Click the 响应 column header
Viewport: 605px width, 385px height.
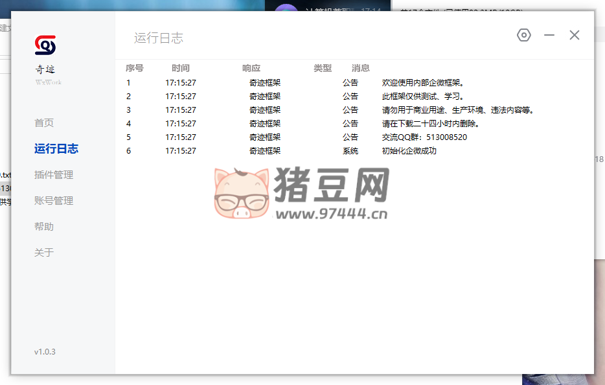pos(251,68)
